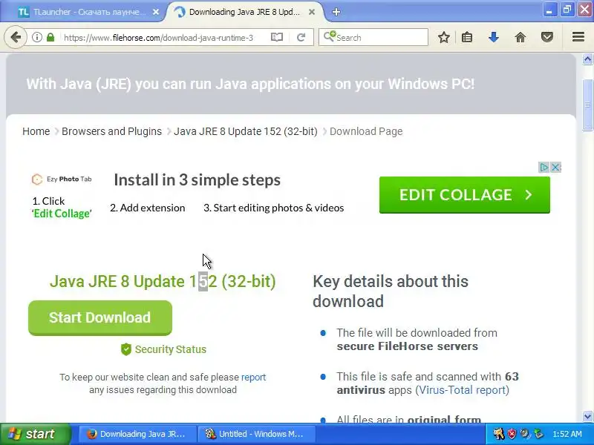Click the search magnifier icon
This screenshot has height=445, width=594.
pos(329,36)
